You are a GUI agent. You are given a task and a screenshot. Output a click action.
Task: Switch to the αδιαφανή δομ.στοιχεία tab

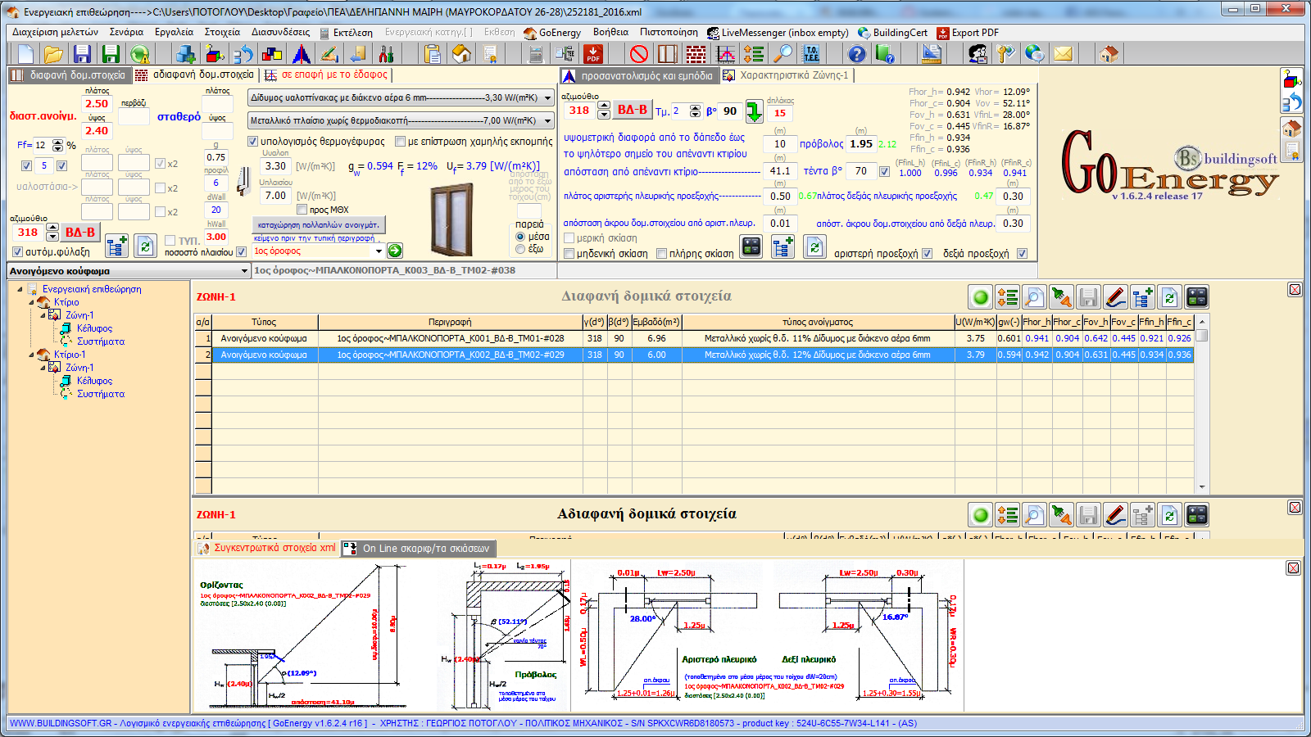(x=195, y=75)
